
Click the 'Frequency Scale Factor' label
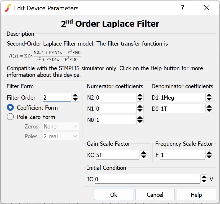(x=184, y=144)
